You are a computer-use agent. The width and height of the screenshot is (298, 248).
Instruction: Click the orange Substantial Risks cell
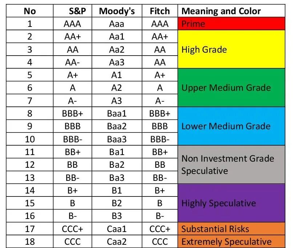(231, 229)
